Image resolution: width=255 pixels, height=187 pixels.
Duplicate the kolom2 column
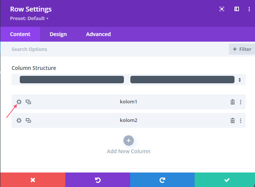click(x=28, y=120)
